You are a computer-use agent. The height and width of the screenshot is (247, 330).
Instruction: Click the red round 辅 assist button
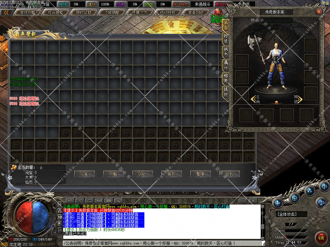pos(321,238)
